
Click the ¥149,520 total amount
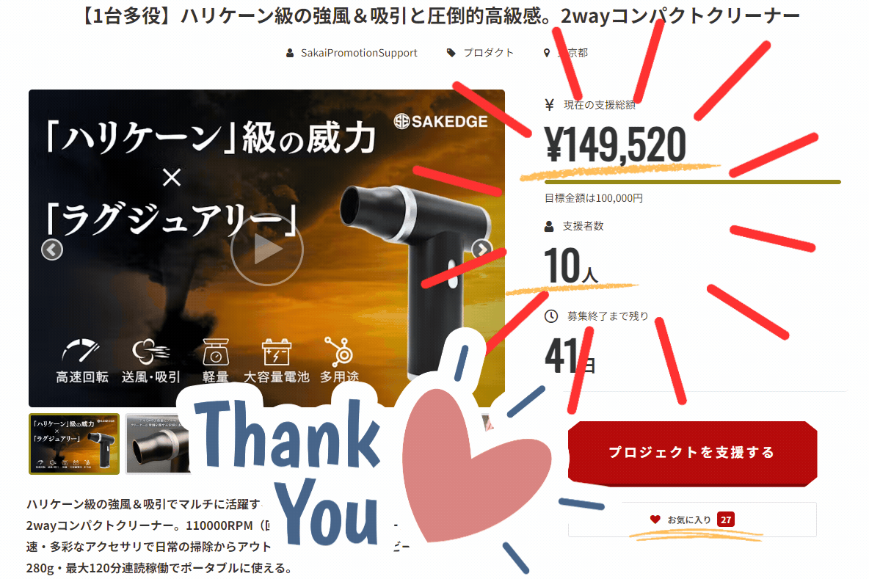click(x=615, y=145)
